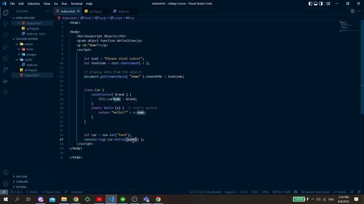Image resolution: width=364 pixels, height=204 pixels.
Task: Click Split Editor Right icon
Action: click(353, 11)
